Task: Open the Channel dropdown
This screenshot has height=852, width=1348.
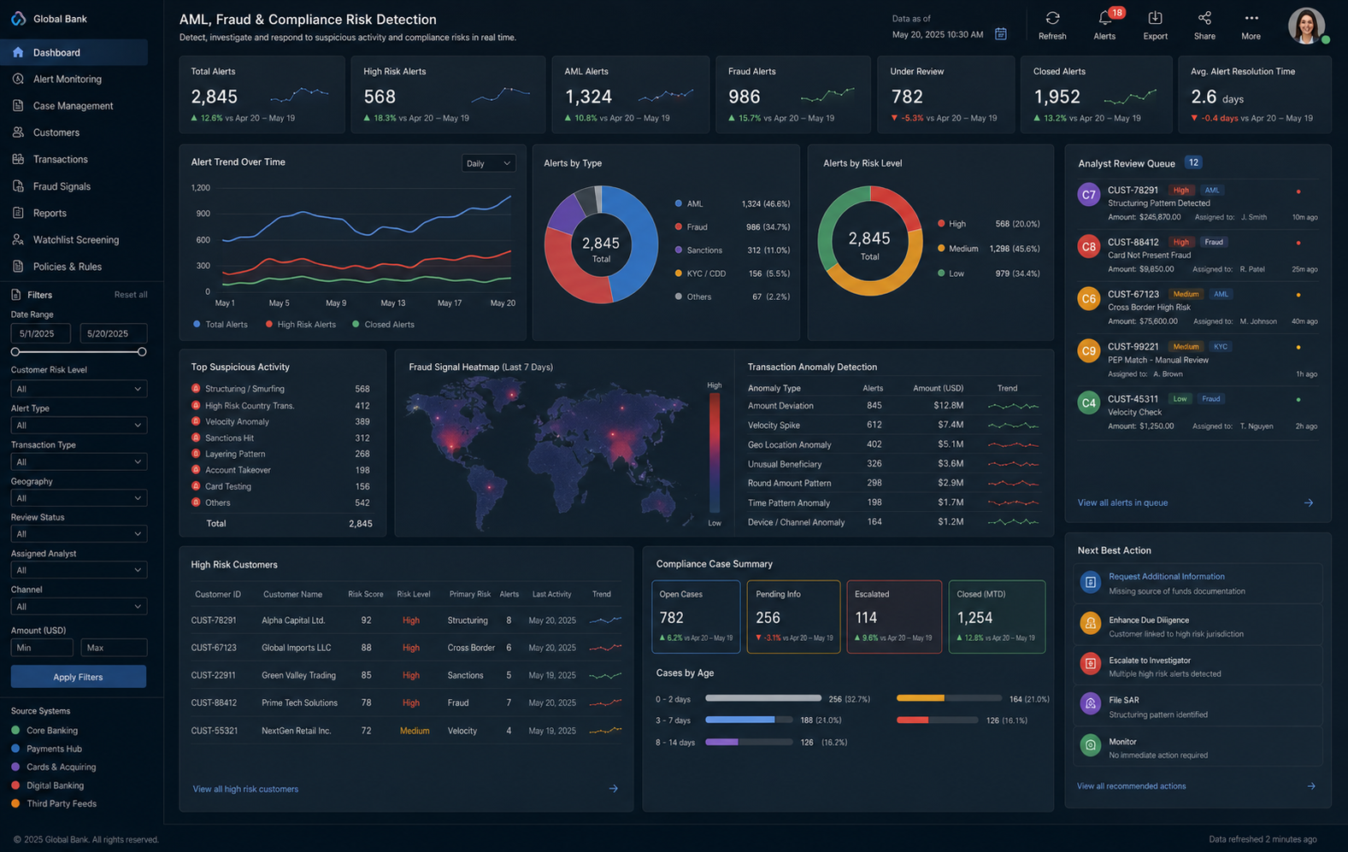Action: pos(78,607)
